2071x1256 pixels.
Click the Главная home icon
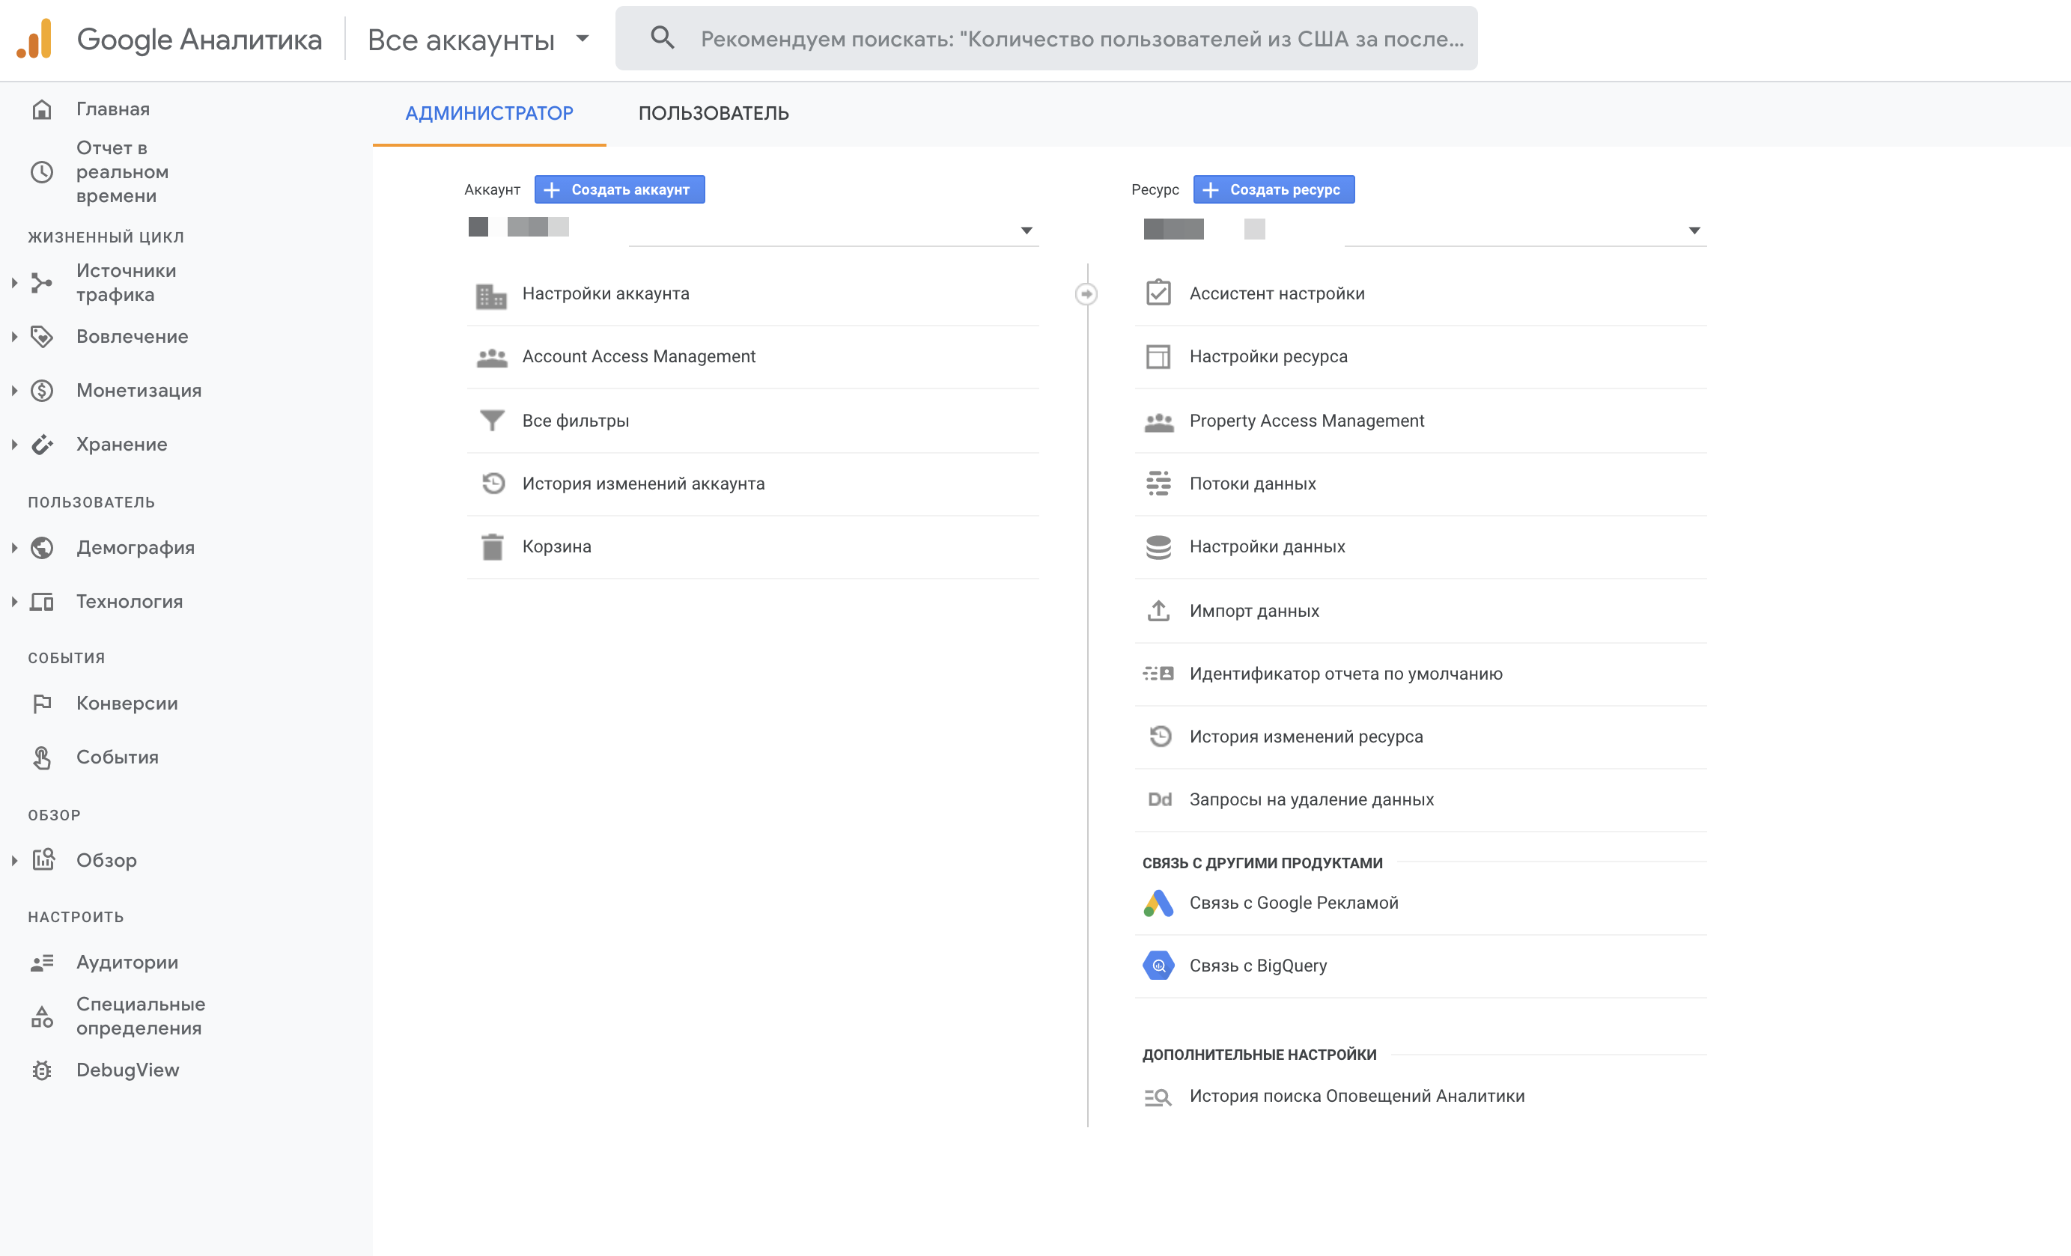[x=42, y=109]
